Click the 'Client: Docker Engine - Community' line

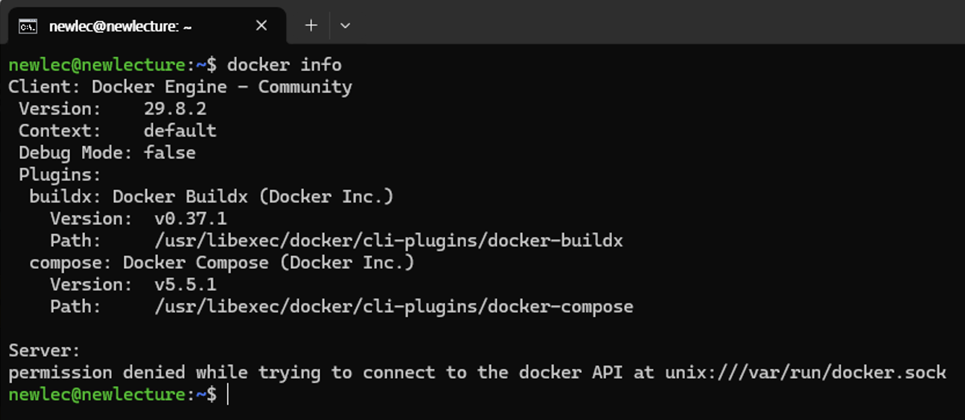pos(180,87)
